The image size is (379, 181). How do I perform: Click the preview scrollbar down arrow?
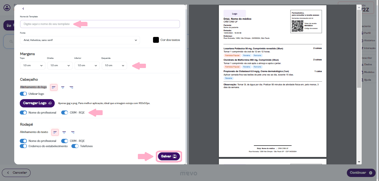coord(359,162)
